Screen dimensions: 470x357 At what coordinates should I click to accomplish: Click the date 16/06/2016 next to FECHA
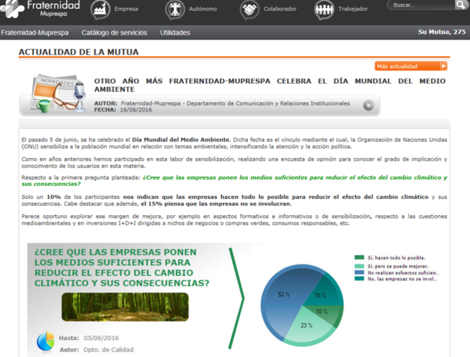click(x=136, y=110)
